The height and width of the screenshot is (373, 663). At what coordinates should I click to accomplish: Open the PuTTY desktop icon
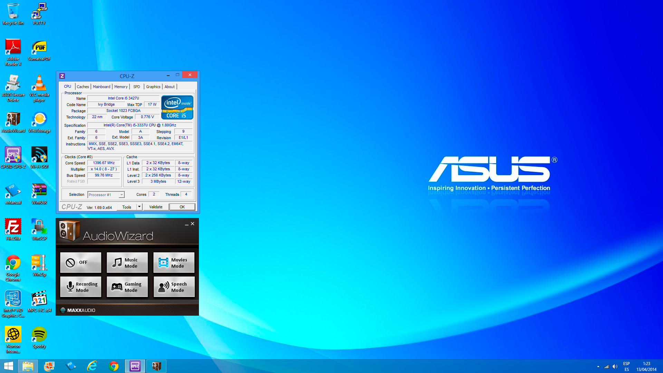point(39,14)
